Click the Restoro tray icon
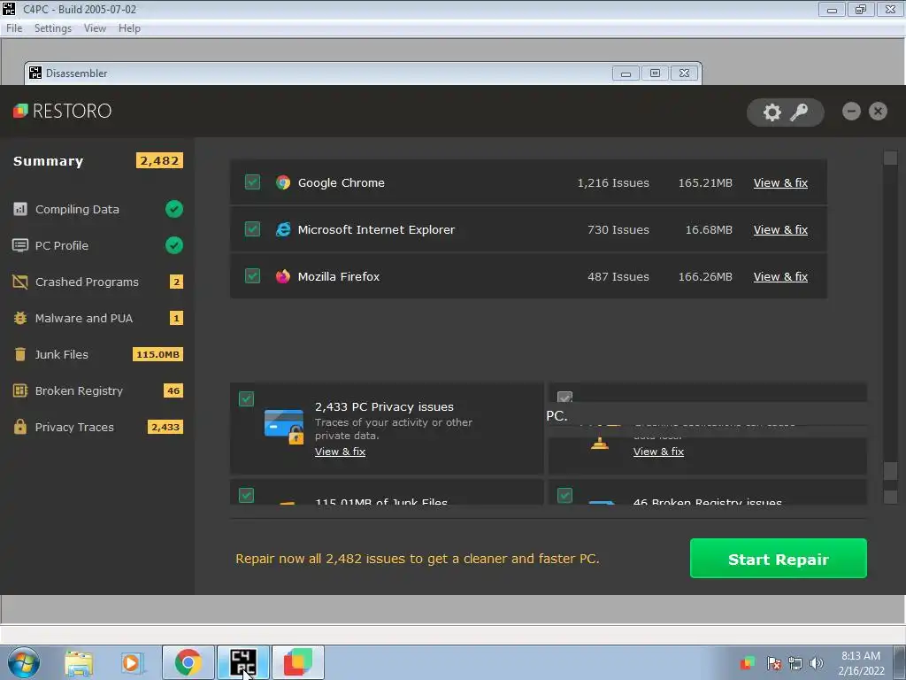 [748, 663]
